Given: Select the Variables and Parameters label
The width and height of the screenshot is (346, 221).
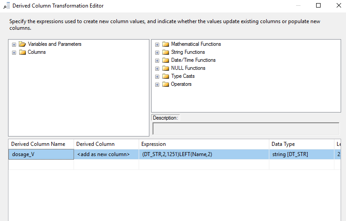Looking at the screenshot, I should [54, 44].
